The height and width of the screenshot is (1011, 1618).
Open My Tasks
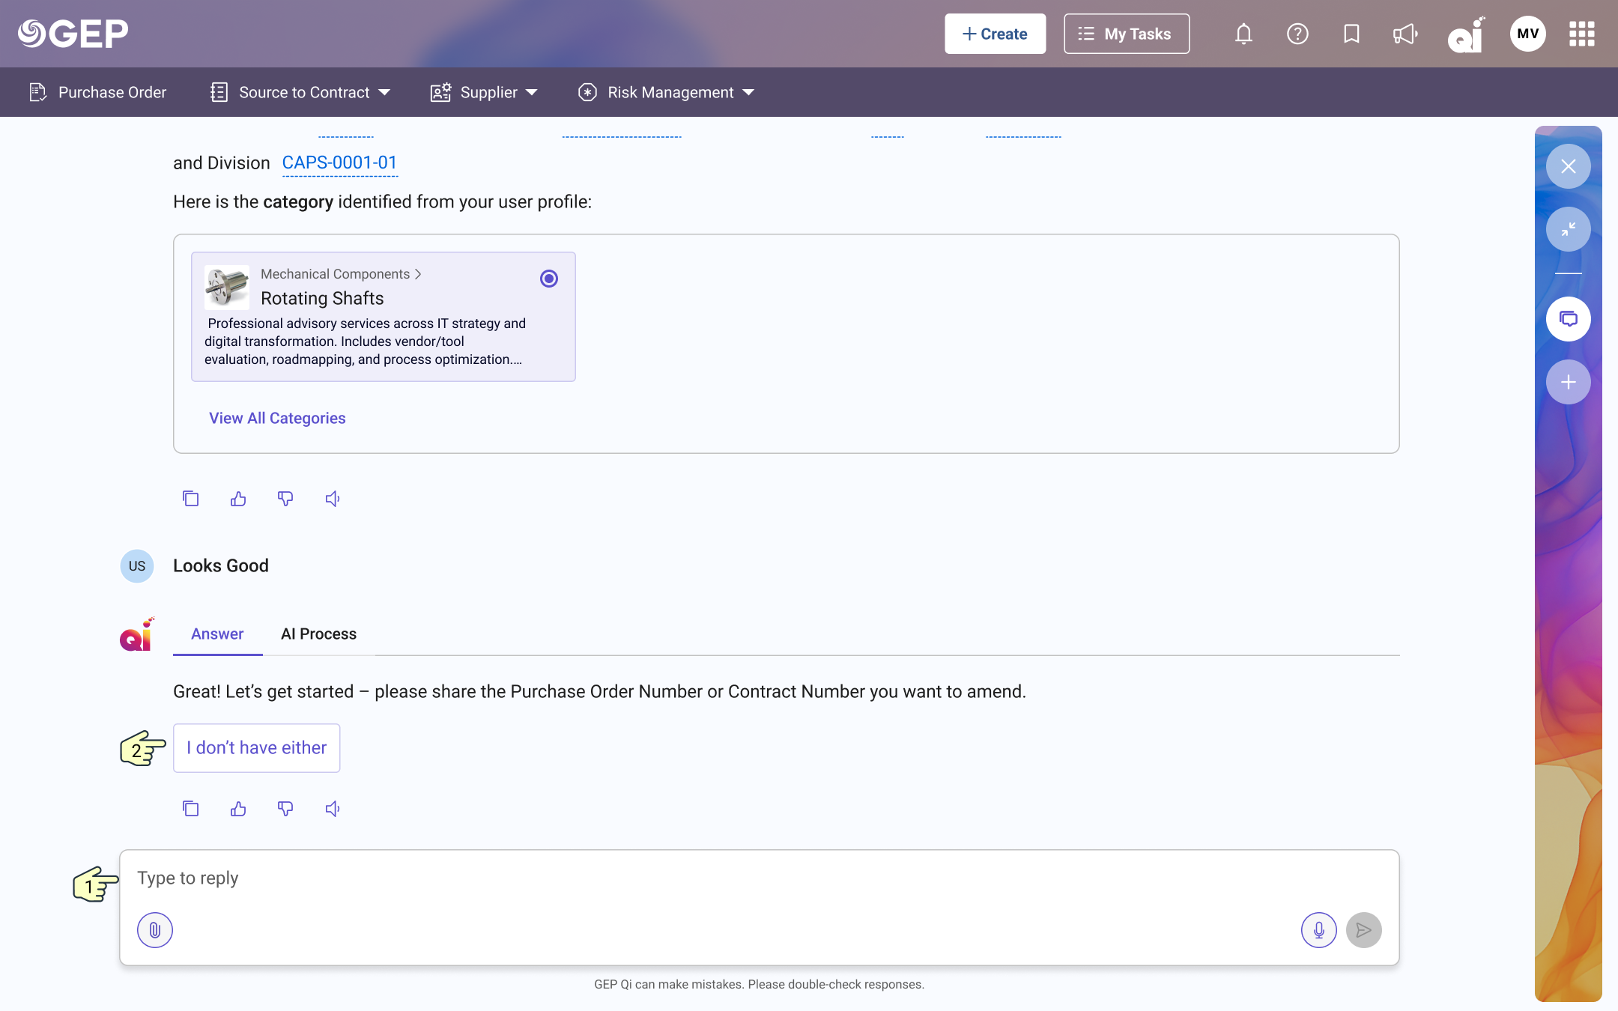point(1127,34)
